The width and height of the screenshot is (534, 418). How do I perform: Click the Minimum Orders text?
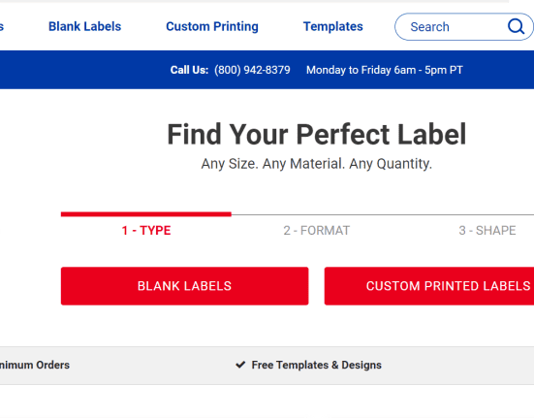click(35, 365)
